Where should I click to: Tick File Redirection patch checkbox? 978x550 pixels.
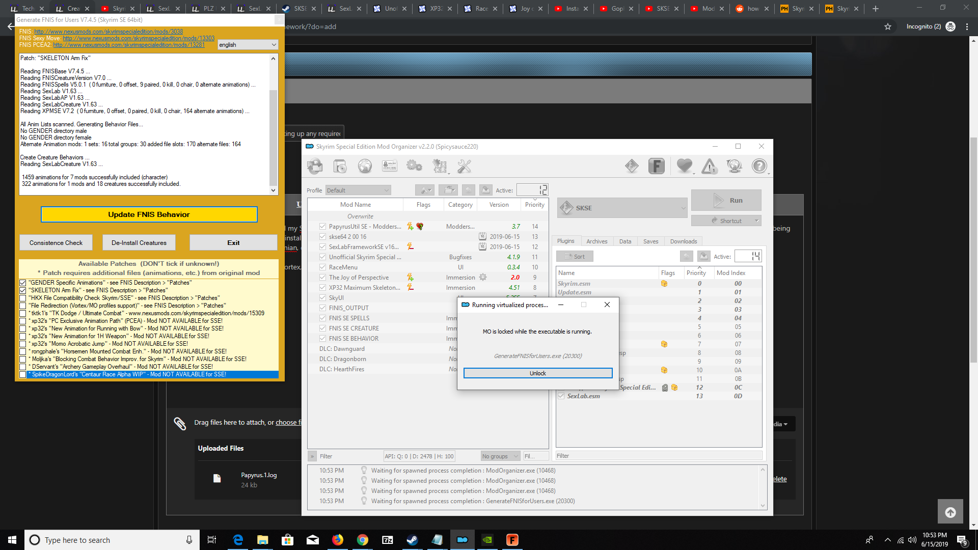click(23, 306)
